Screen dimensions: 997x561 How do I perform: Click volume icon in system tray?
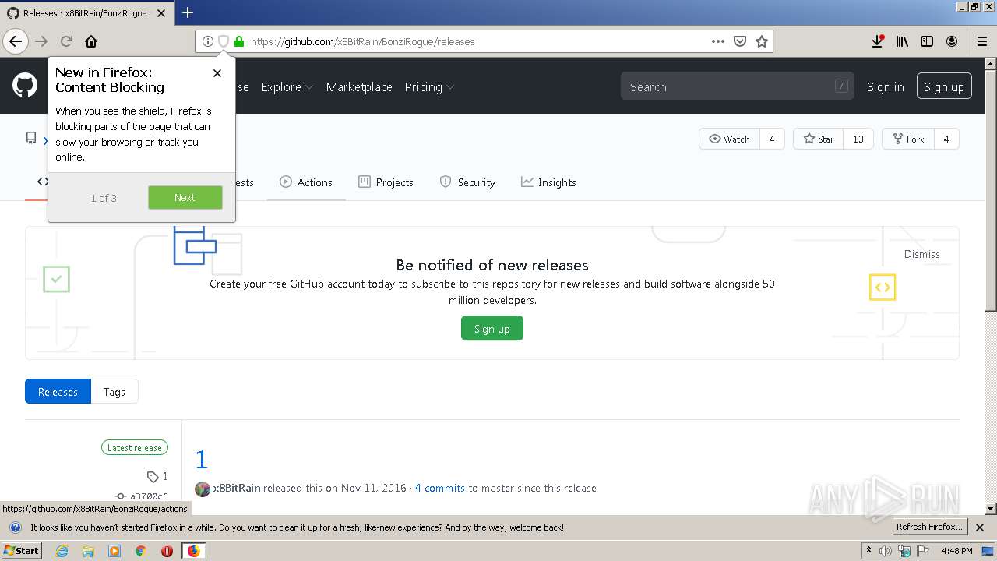click(x=886, y=551)
